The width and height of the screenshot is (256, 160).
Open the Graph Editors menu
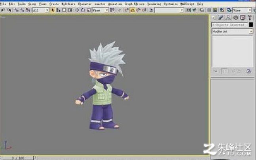(135, 4)
